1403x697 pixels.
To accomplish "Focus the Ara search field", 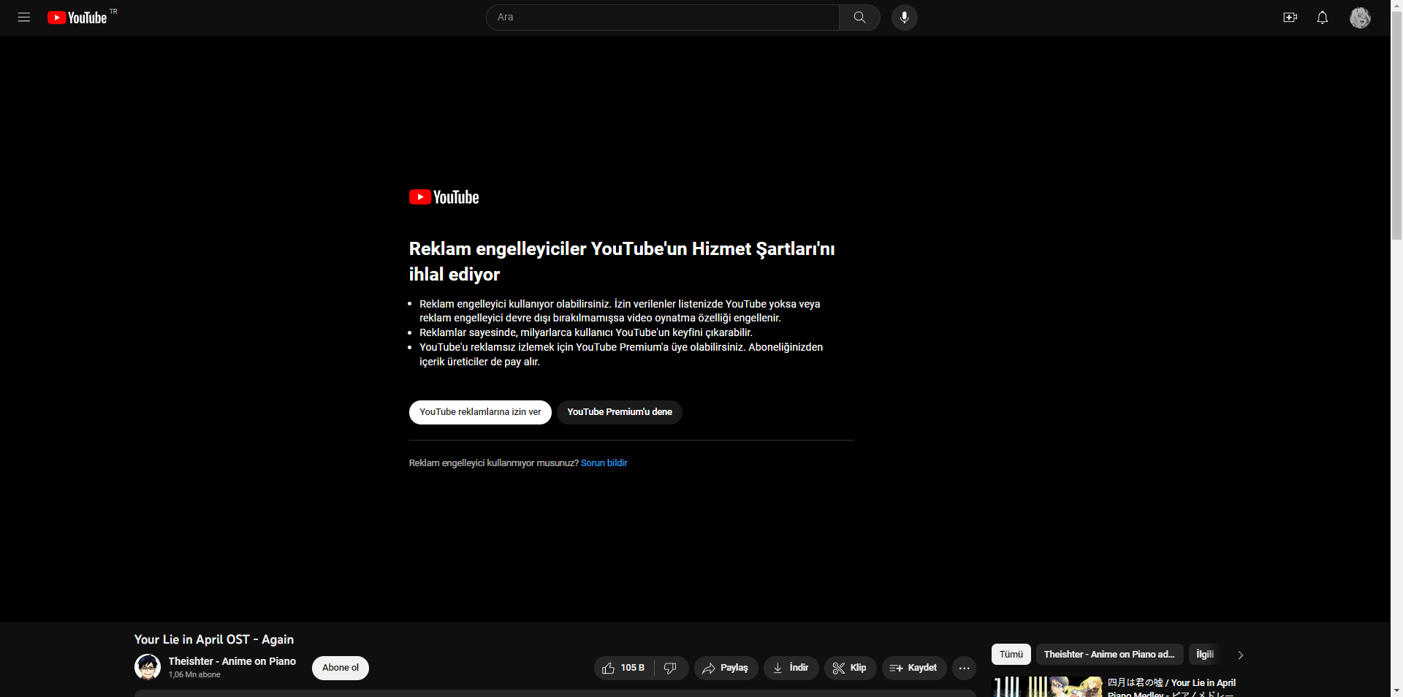I will 663,18.
